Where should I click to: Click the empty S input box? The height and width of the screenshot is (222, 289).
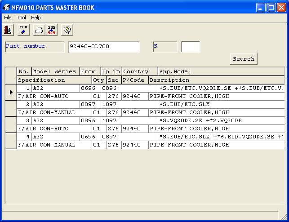pyautogui.click(x=191, y=47)
